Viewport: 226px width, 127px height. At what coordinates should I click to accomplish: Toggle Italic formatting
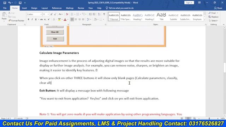[x=32, y=19]
